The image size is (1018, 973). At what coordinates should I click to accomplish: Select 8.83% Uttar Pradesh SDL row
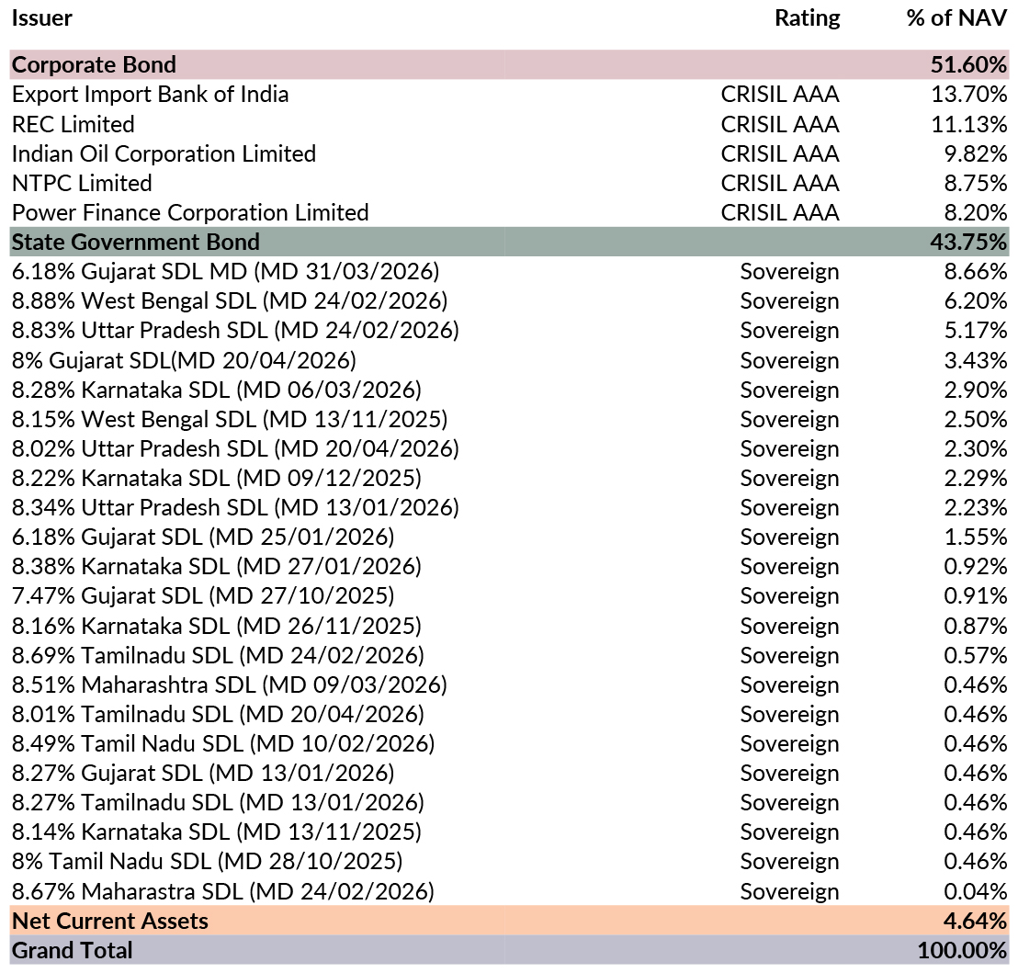point(235,331)
